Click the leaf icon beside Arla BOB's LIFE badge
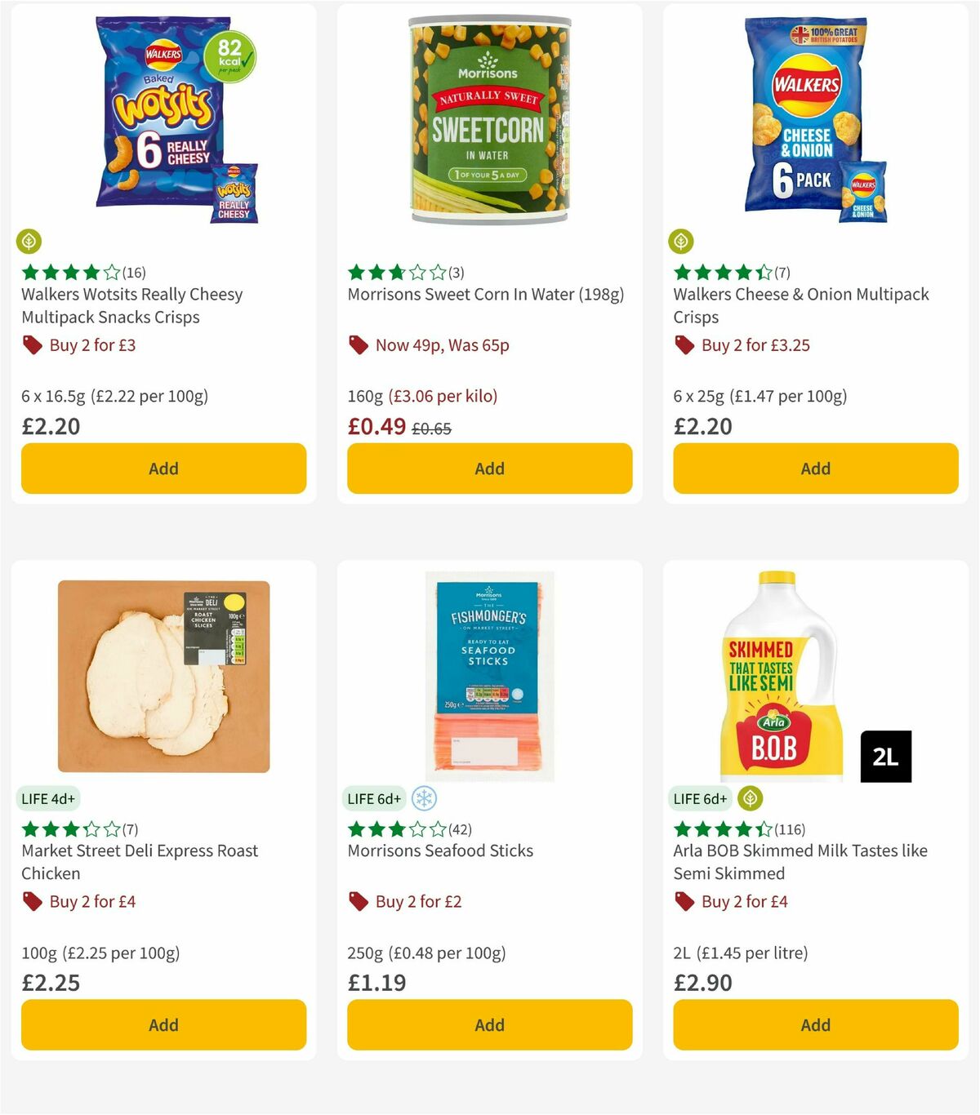This screenshot has height=1115, width=980. click(750, 799)
